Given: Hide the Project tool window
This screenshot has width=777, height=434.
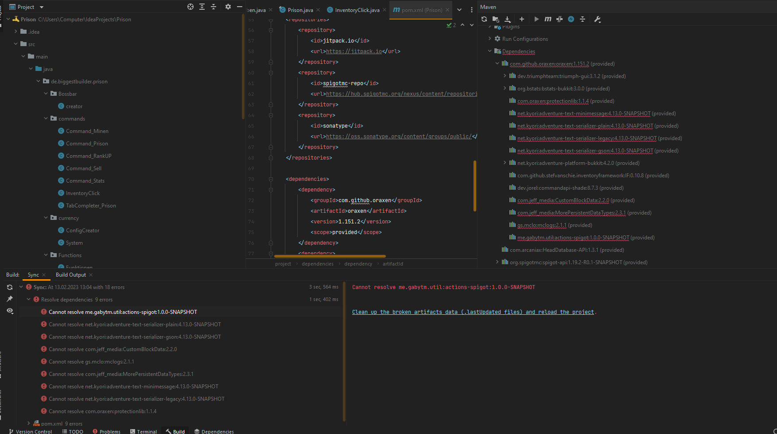Looking at the screenshot, I should click(240, 7).
